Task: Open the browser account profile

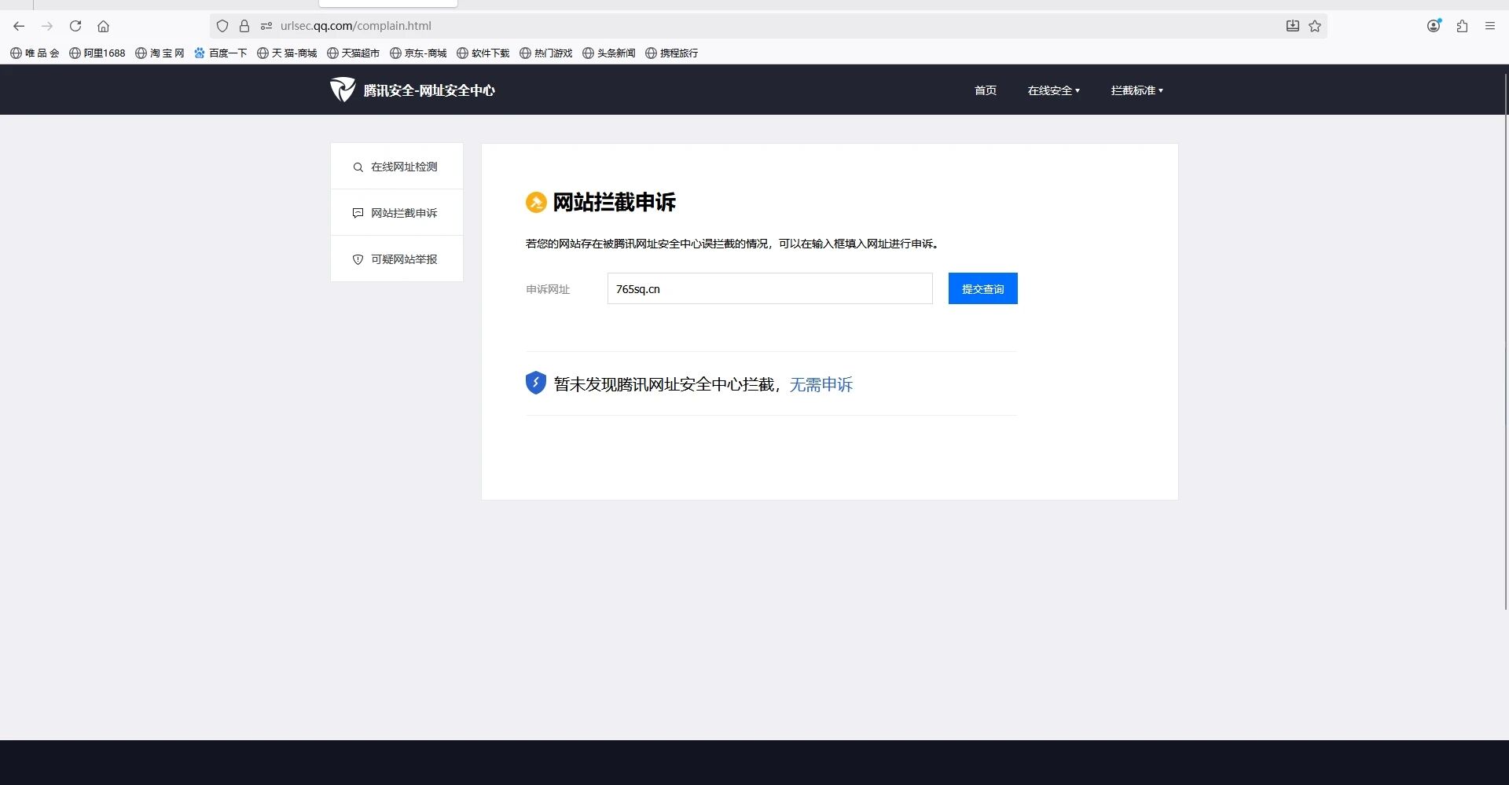Action: click(1434, 26)
